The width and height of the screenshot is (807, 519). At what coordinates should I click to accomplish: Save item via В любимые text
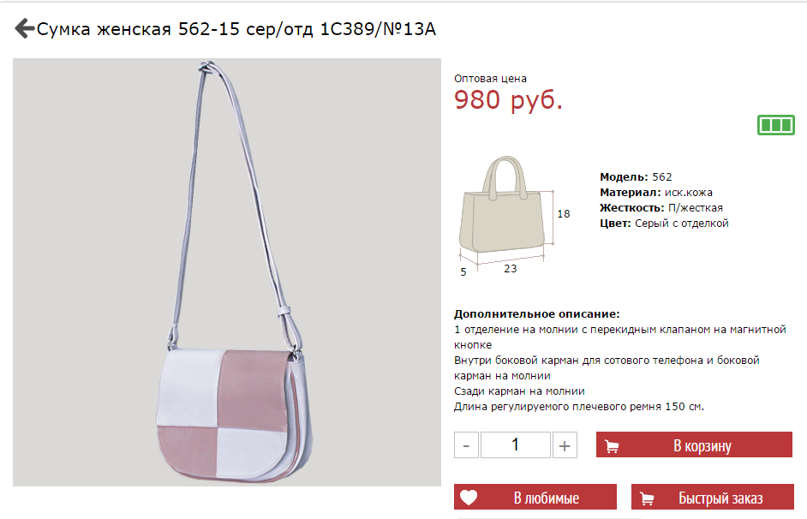click(546, 498)
